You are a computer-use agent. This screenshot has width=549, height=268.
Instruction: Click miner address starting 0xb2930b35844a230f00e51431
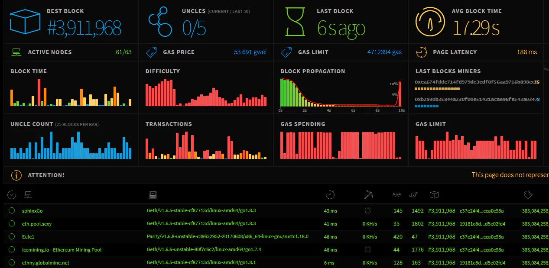pyautogui.click(x=475, y=100)
